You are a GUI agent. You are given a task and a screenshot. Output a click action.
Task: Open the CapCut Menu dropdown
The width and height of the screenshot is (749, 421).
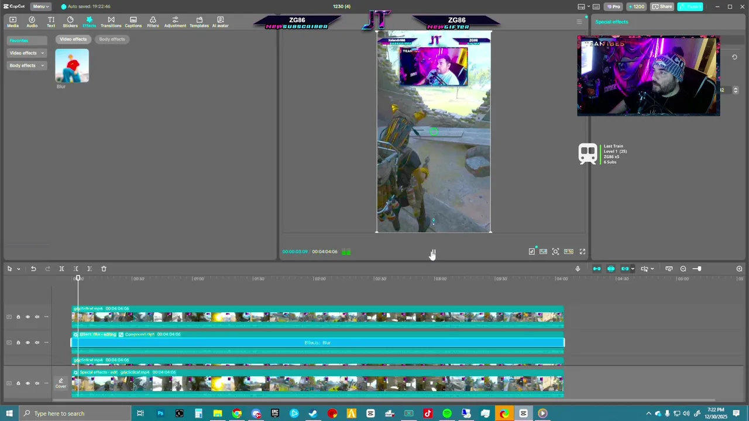(x=40, y=6)
